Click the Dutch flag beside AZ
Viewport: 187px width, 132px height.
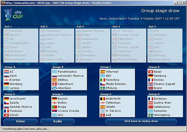pos(6,72)
